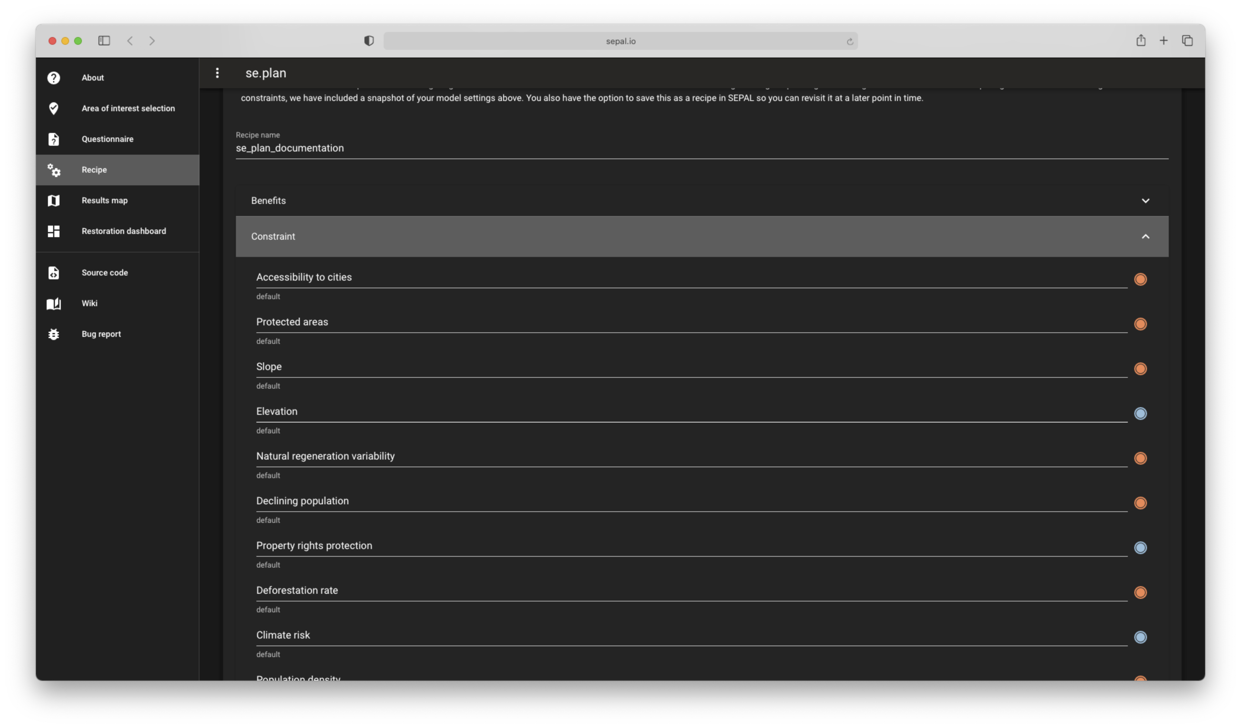Collapse the Constraint panel chevron
This screenshot has height=728, width=1241.
(x=1145, y=237)
